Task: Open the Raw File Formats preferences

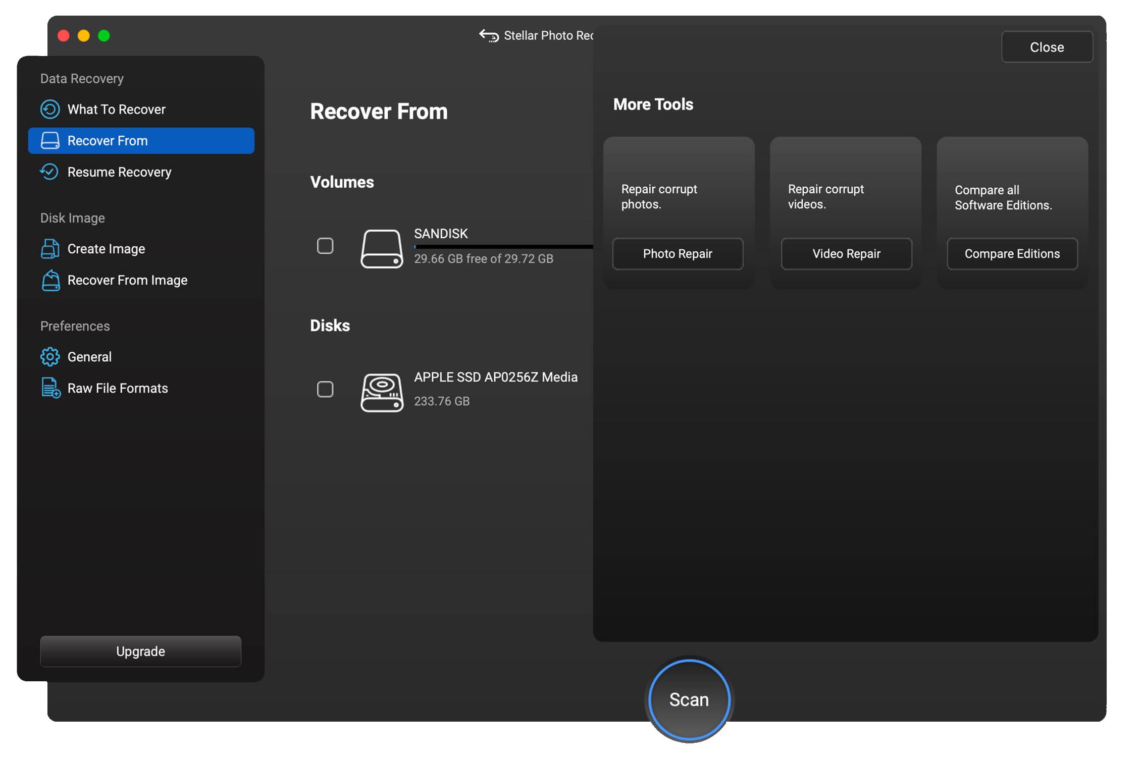Action: (117, 388)
